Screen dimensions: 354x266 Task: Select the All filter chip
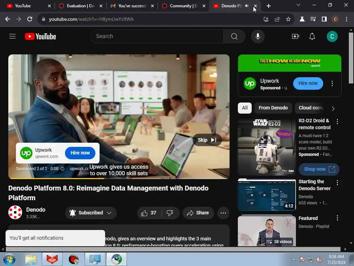(245, 108)
